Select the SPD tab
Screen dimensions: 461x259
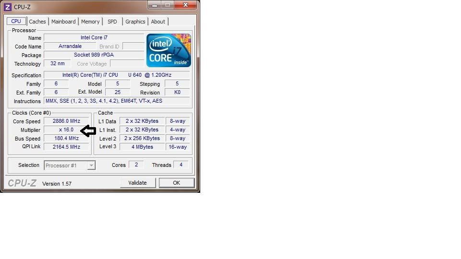click(x=112, y=22)
